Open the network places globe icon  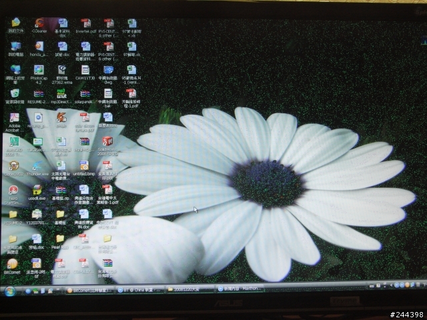pyautogui.click(x=15, y=74)
